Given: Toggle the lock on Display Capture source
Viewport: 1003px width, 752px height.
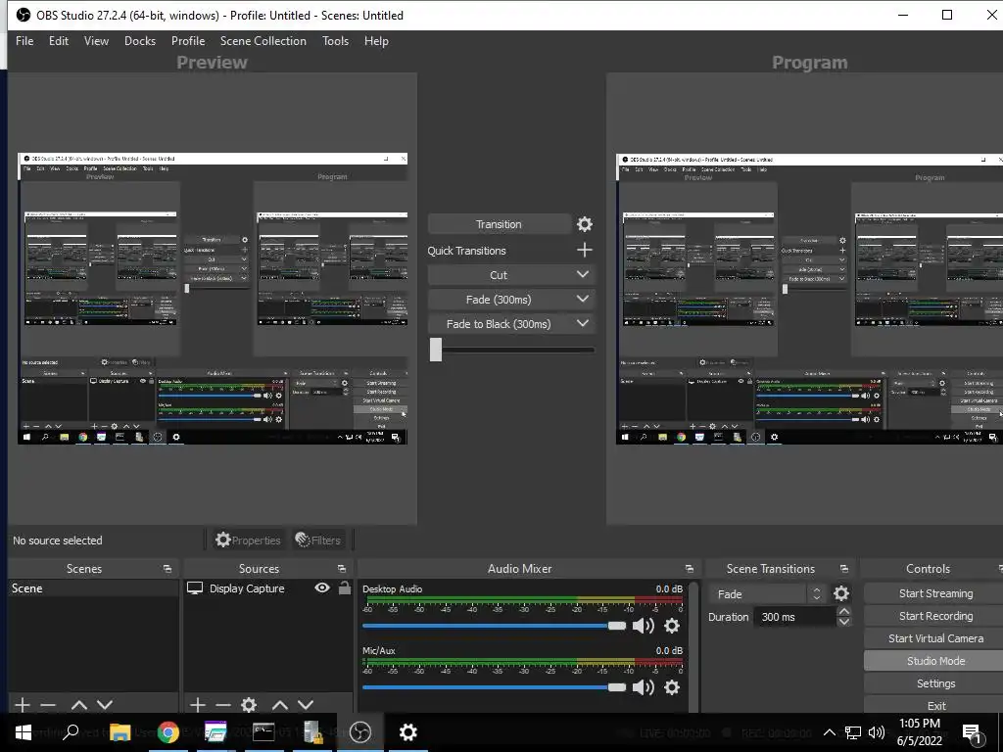Looking at the screenshot, I should (345, 587).
